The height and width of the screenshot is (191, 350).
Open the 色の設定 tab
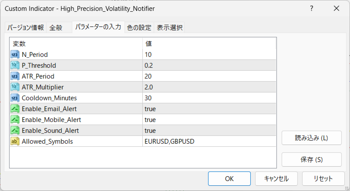pyautogui.click(x=139, y=28)
